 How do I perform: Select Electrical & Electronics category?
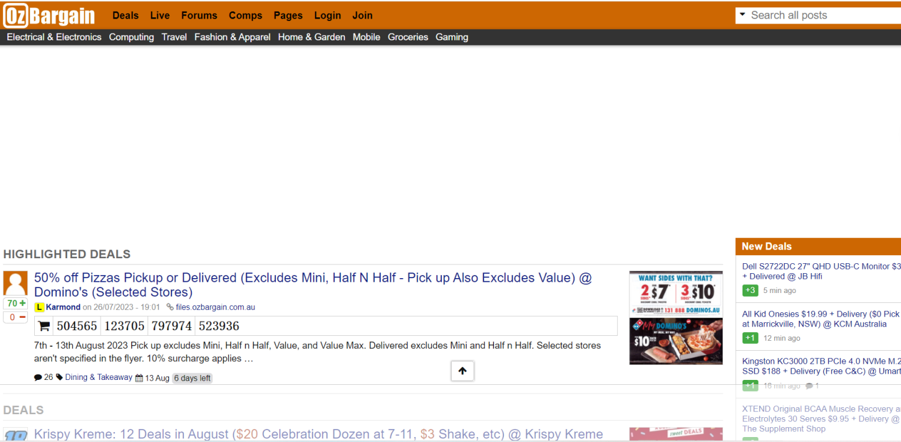(x=54, y=37)
